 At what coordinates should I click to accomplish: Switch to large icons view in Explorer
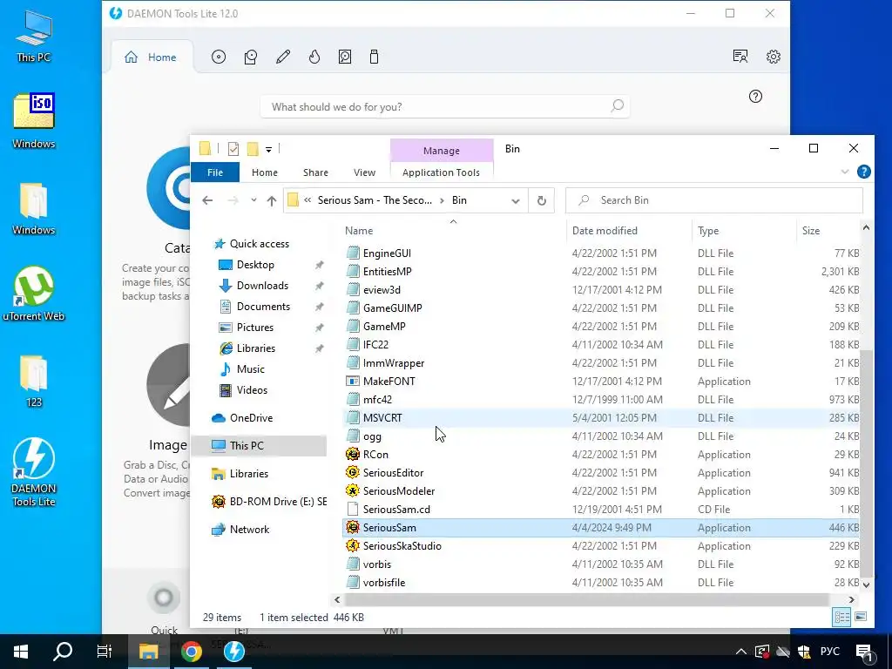tap(861, 617)
